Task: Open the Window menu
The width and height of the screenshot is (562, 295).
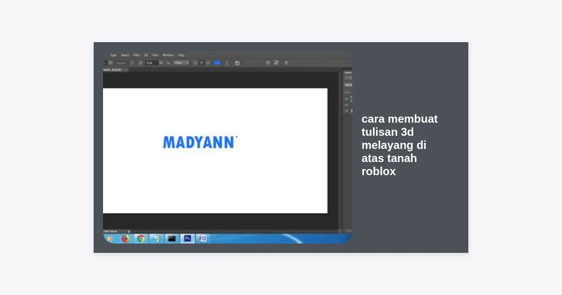Action: point(168,55)
